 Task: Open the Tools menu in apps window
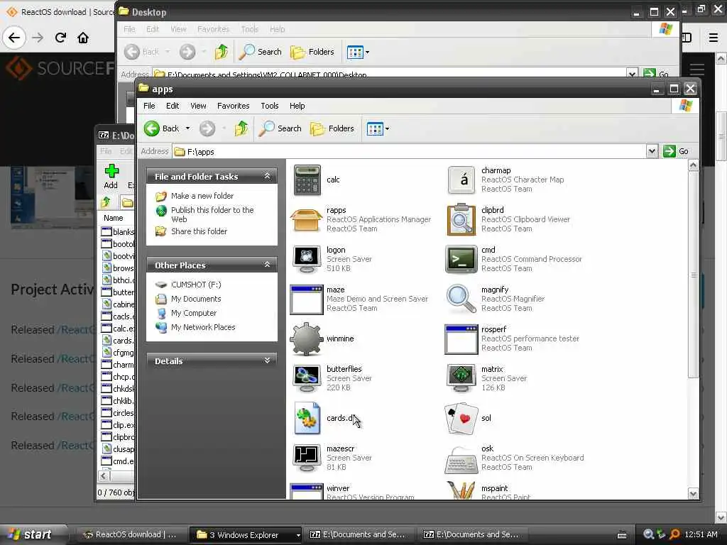(269, 106)
